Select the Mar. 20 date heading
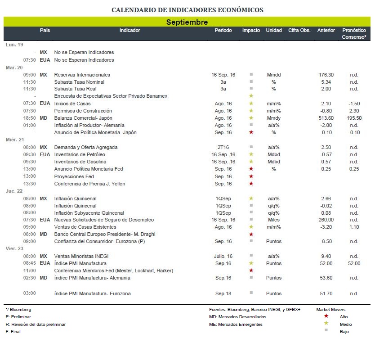Screen dimensions: 375x343 [14, 68]
